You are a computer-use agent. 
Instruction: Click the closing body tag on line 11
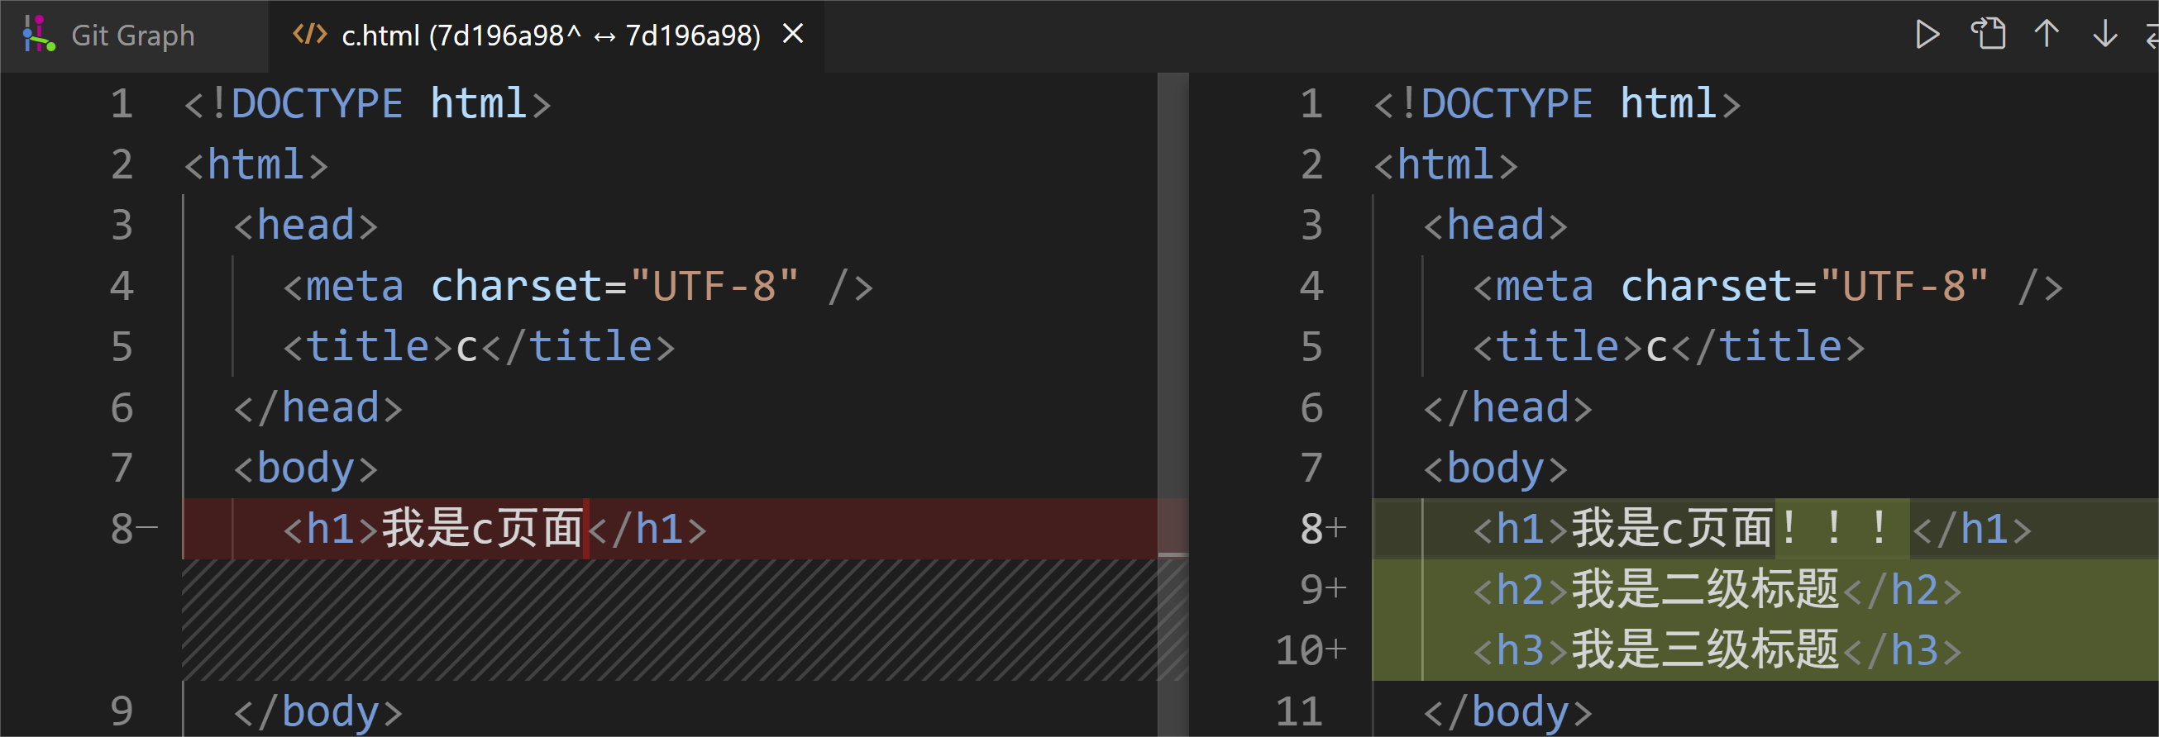click(1508, 711)
